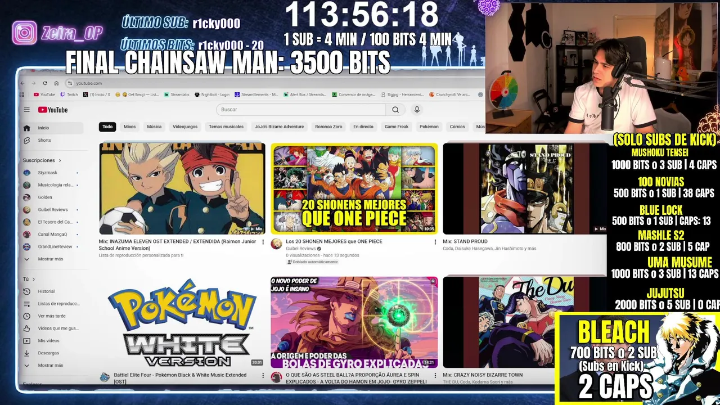
Task: Click the YouTube logo
Action: click(x=53, y=110)
